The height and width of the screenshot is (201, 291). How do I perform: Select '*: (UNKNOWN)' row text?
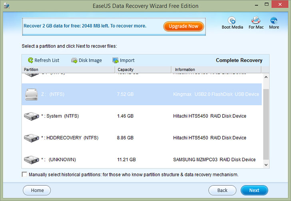tap(59, 159)
